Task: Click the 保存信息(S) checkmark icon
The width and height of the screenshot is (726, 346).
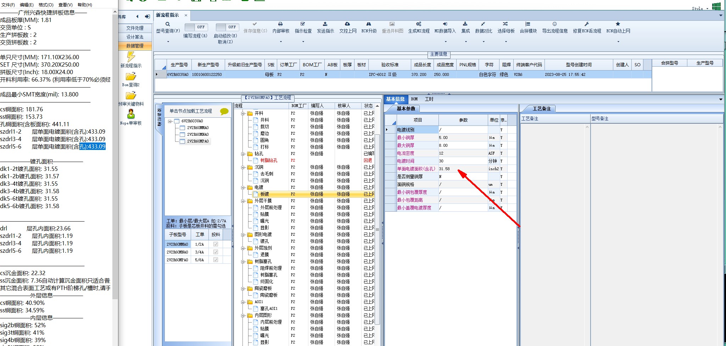Action: (255, 24)
